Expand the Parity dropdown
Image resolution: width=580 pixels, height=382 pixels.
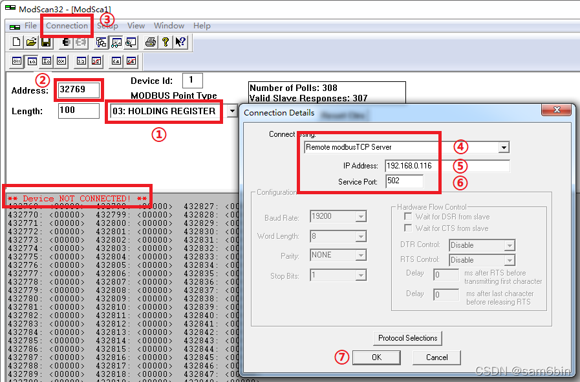coord(361,255)
